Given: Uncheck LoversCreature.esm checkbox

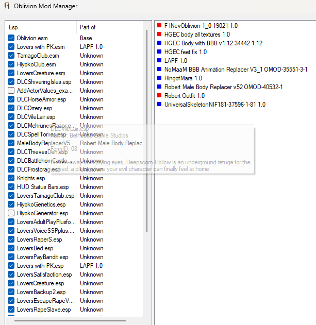Looking at the screenshot, I should tap(11, 73).
